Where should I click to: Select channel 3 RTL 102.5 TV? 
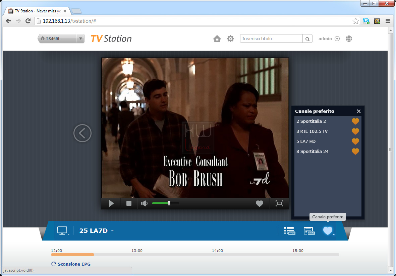[312, 131]
